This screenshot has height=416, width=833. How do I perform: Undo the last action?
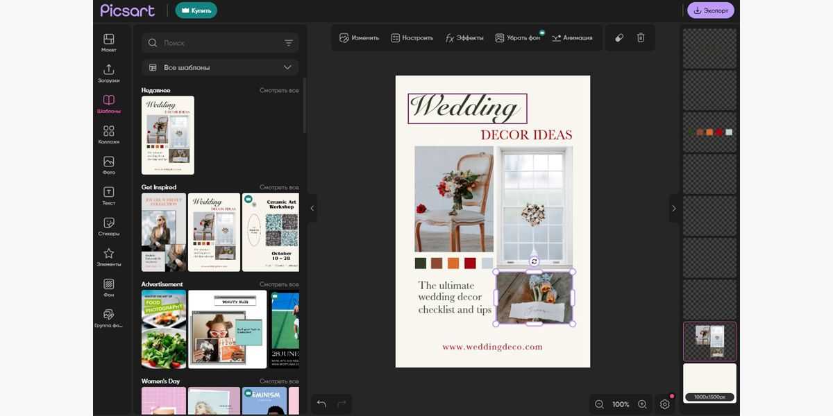click(321, 404)
